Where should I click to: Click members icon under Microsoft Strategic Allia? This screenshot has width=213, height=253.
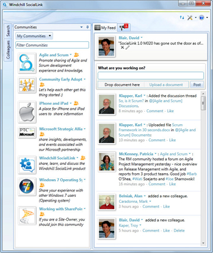click(x=42, y=134)
